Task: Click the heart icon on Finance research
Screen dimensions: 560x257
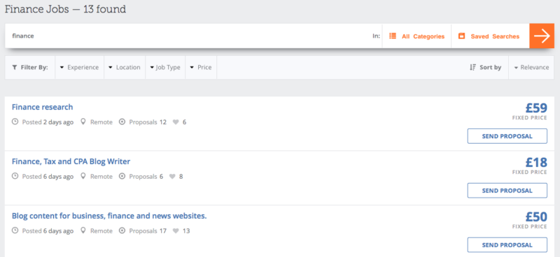Action: click(176, 122)
